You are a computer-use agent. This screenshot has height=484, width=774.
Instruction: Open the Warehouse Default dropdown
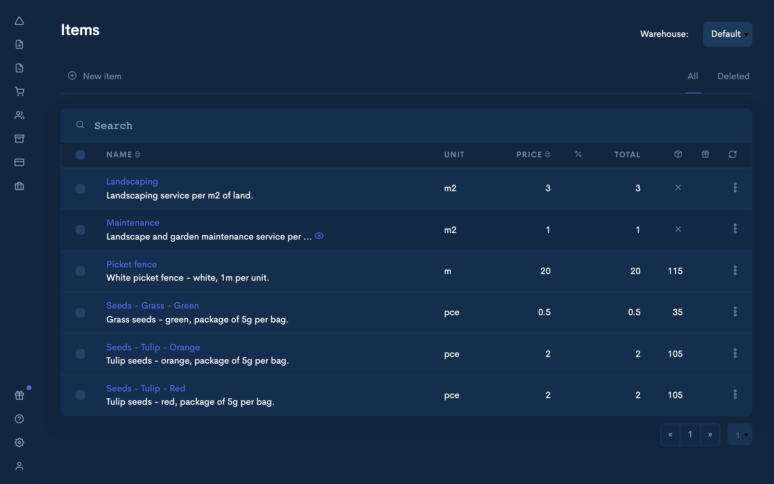click(727, 34)
